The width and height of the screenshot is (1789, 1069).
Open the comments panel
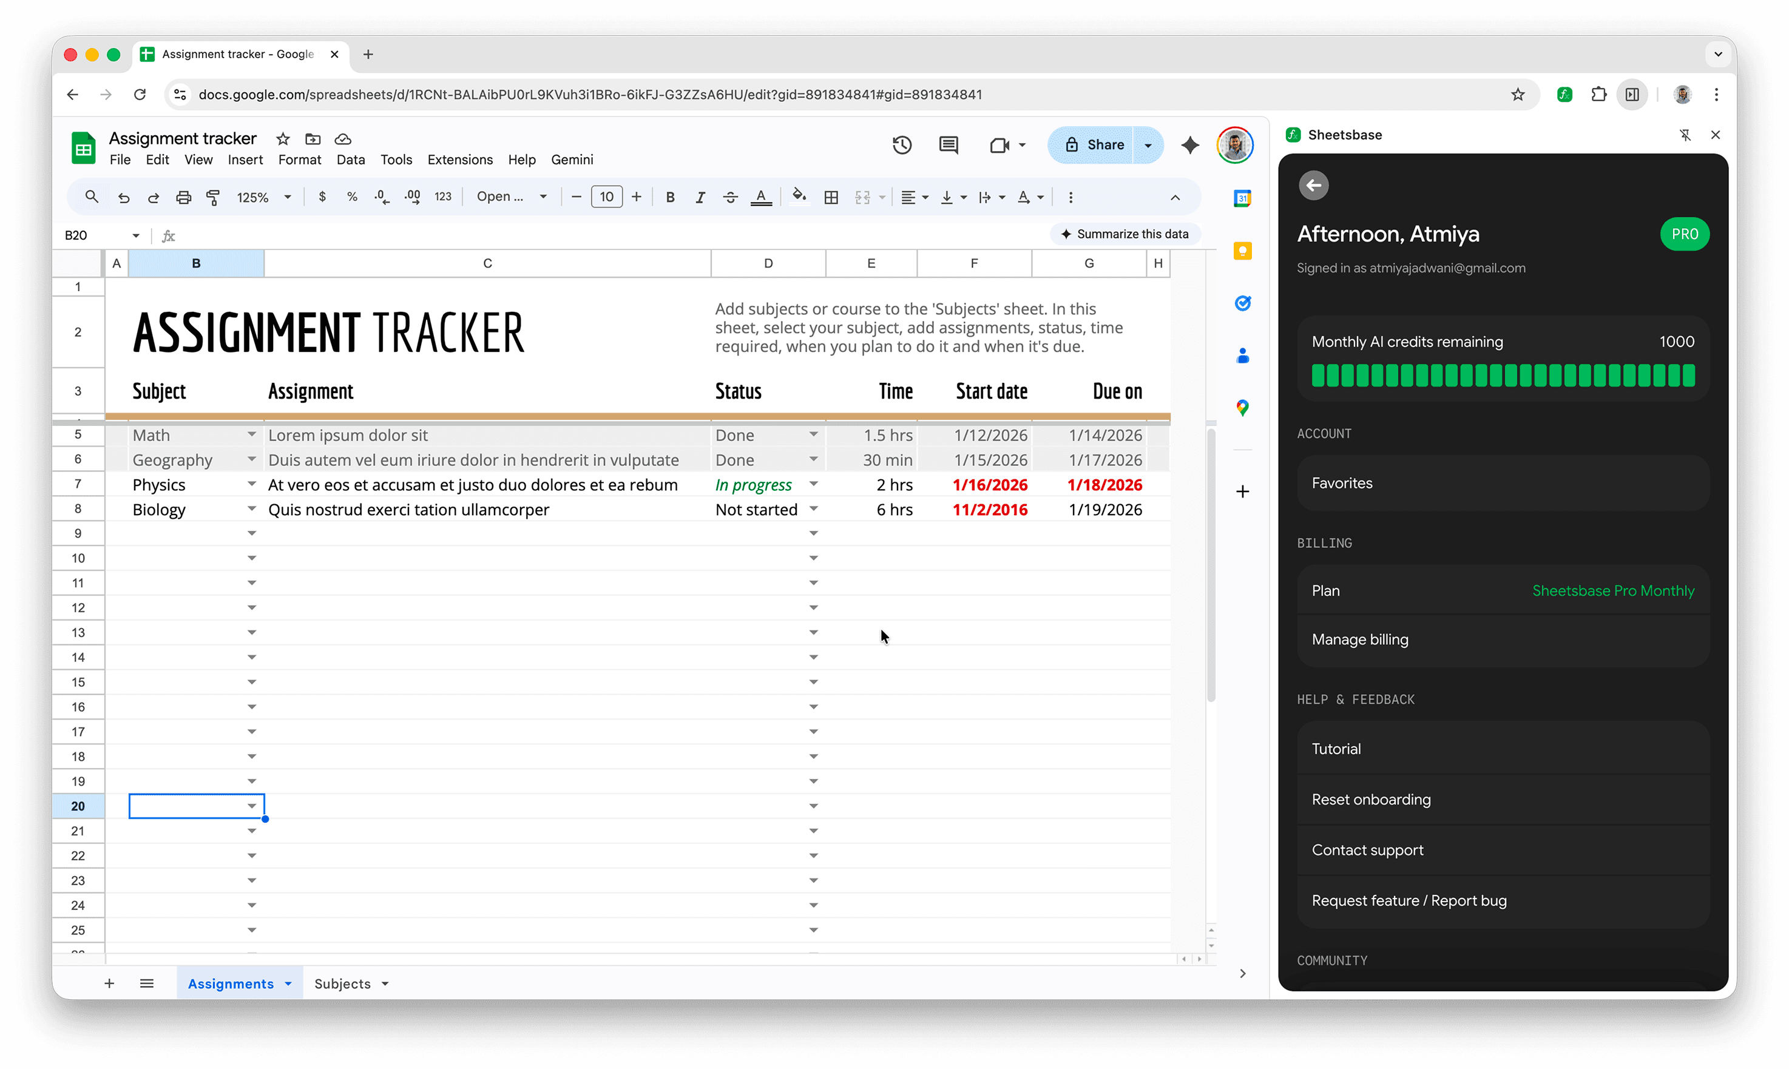point(948,145)
